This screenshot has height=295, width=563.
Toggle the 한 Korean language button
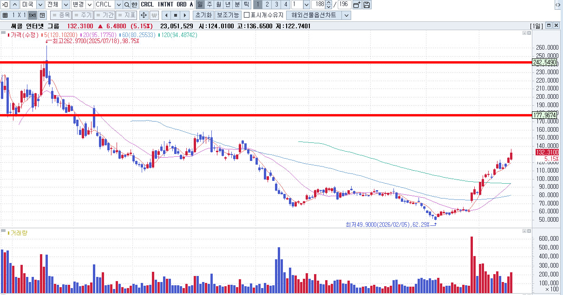pos(134,5)
